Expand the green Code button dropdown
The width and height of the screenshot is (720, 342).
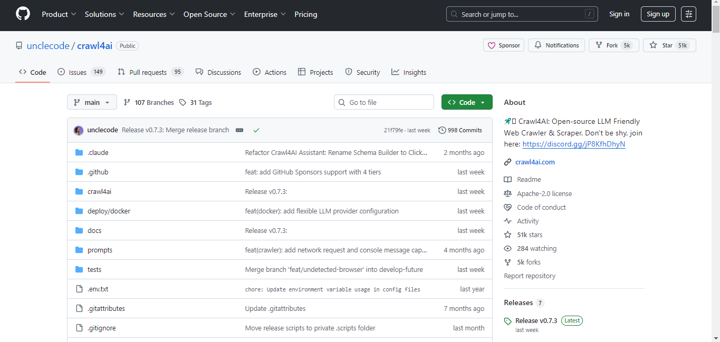(482, 102)
